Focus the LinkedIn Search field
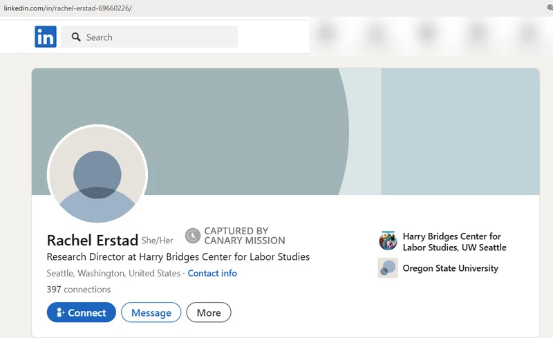This screenshot has width=553, height=338. 149,37
